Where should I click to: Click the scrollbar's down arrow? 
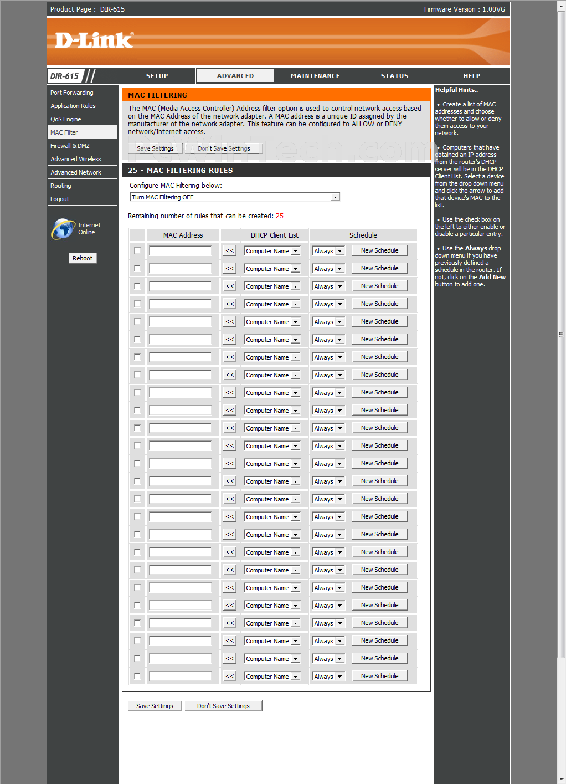pos(561,779)
